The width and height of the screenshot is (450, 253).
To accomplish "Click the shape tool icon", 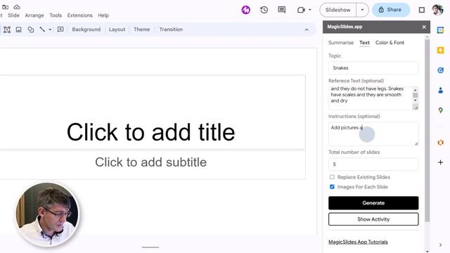I will coord(30,30).
